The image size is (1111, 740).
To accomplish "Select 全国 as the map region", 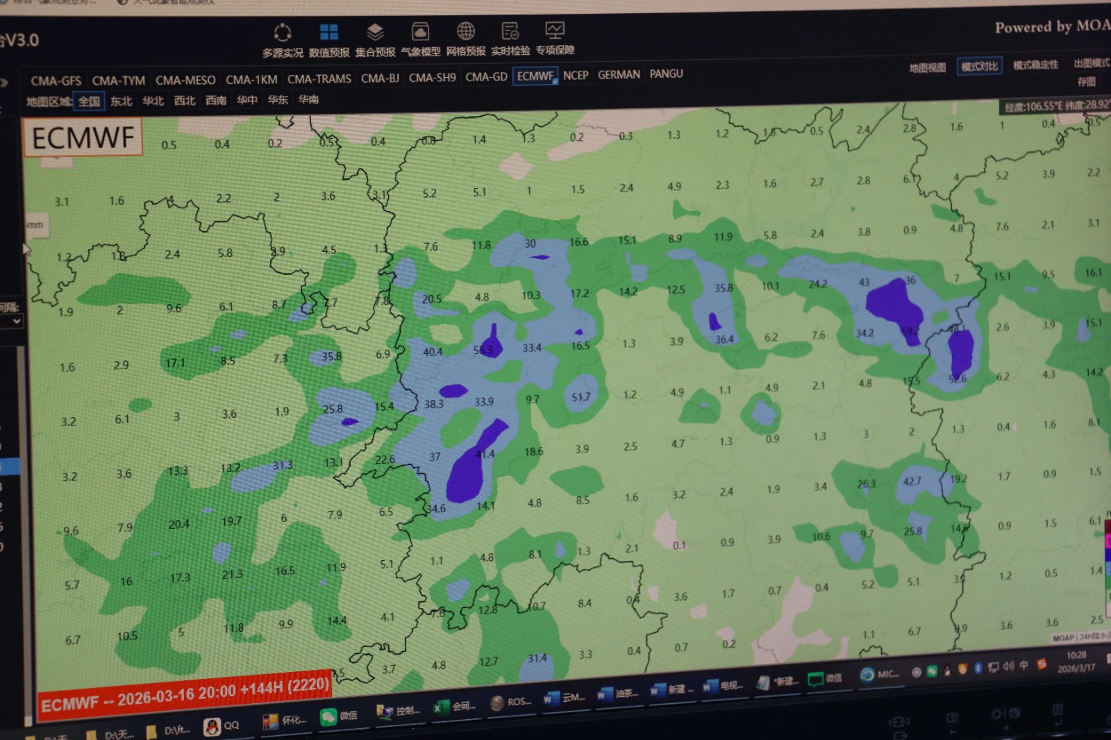I will point(89,101).
